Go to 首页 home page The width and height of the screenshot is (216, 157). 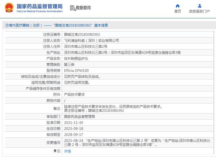(178, 11)
